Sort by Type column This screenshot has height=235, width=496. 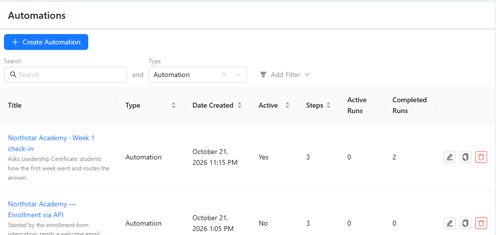pyautogui.click(x=174, y=106)
